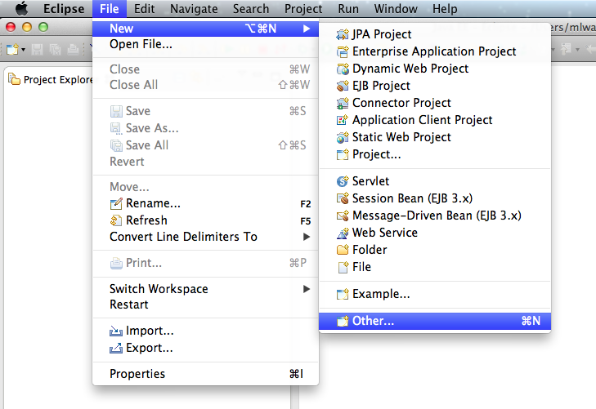Screen dimensions: 596x409
Task: Choose Other… from the New submenu
Action: point(435,321)
